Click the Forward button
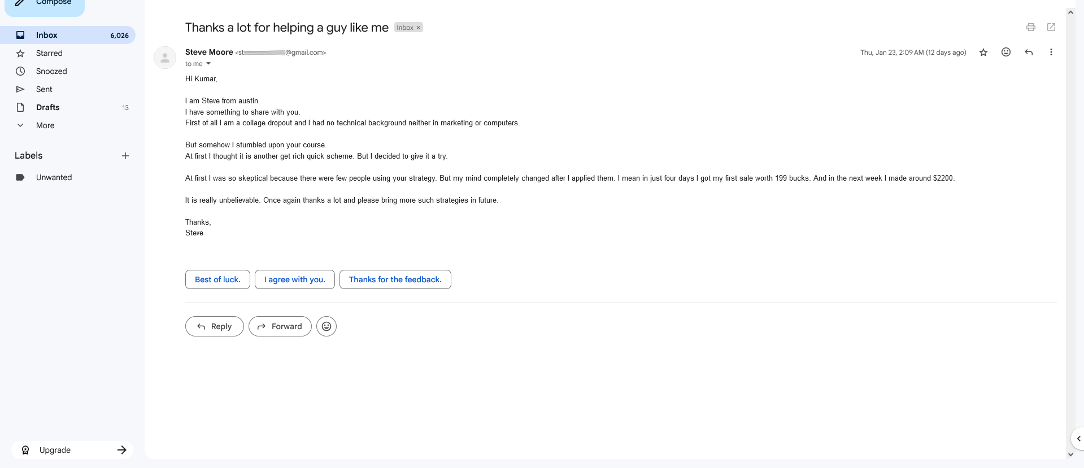Image resolution: width=1084 pixels, height=468 pixels. tap(280, 326)
